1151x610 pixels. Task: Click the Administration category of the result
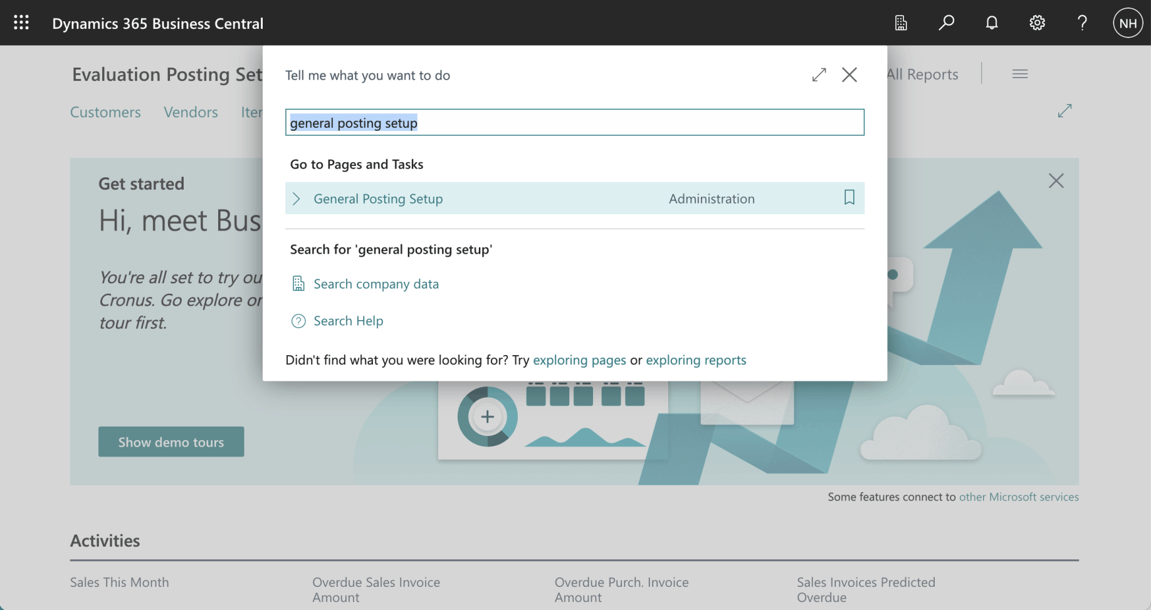pyautogui.click(x=712, y=199)
